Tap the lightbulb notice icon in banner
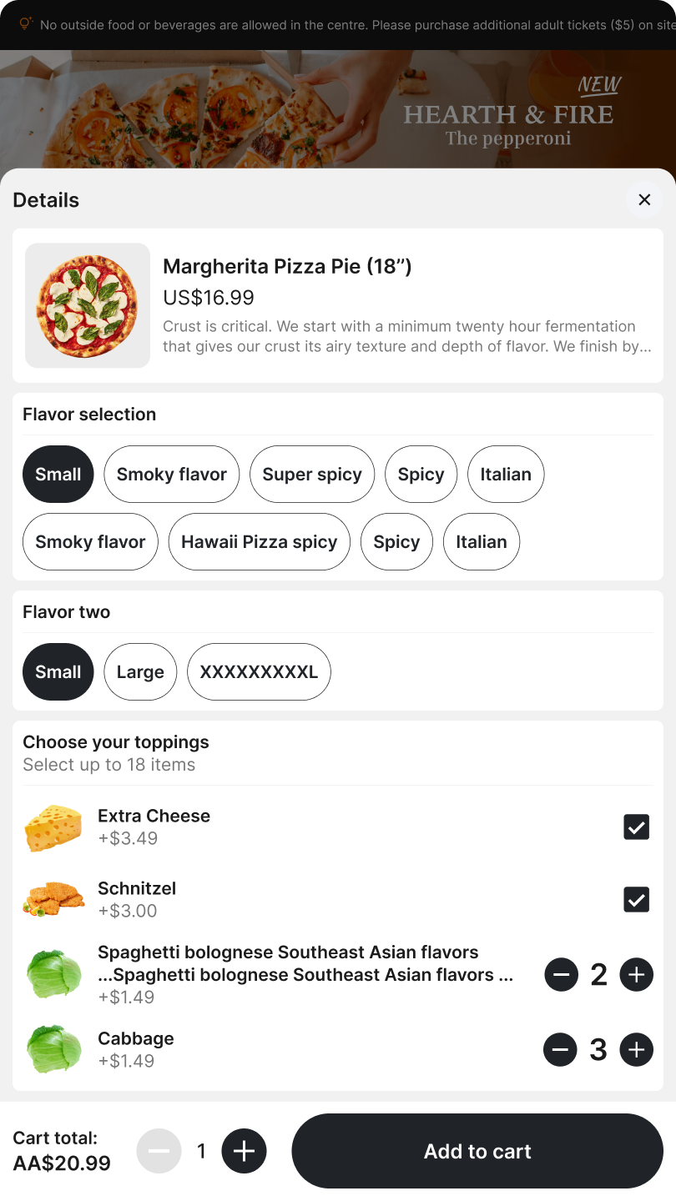The width and height of the screenshot is (676, 1201). pos(26,24)
